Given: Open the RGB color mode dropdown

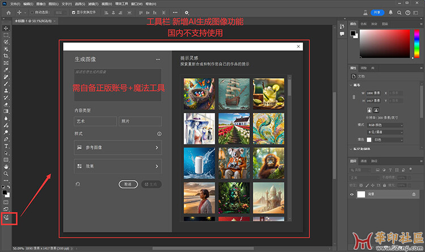Looking at the screenshot, I should pyautogui.click(x=385, y=125).
